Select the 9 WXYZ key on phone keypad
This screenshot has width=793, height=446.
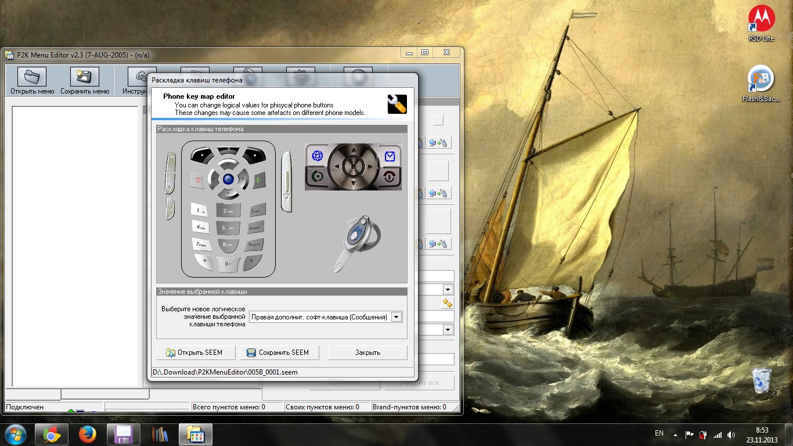255,244
